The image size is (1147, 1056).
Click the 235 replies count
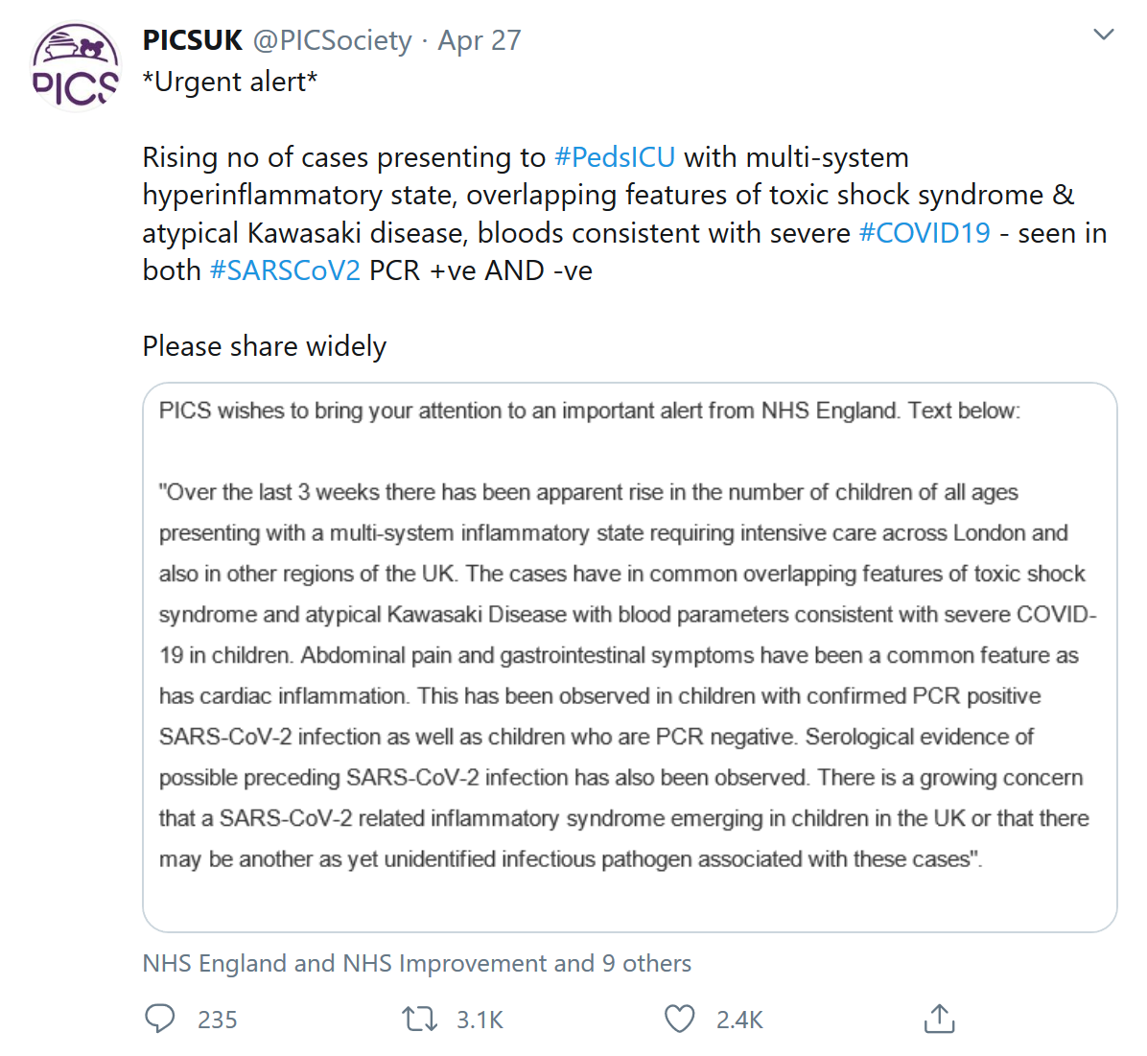218,1020
